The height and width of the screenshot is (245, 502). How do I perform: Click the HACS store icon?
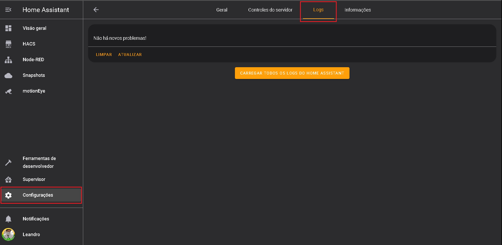[8, 44]
